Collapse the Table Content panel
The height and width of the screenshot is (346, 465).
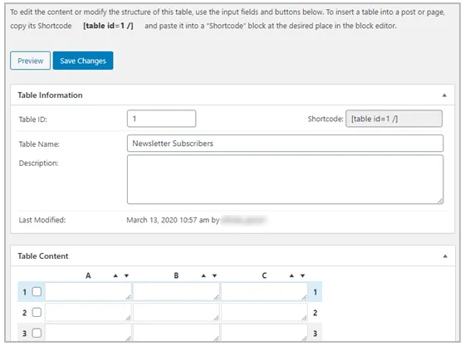[x=445, y=256]
